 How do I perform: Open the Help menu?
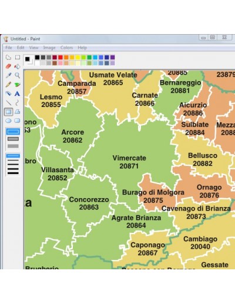(x=82, y=48)
